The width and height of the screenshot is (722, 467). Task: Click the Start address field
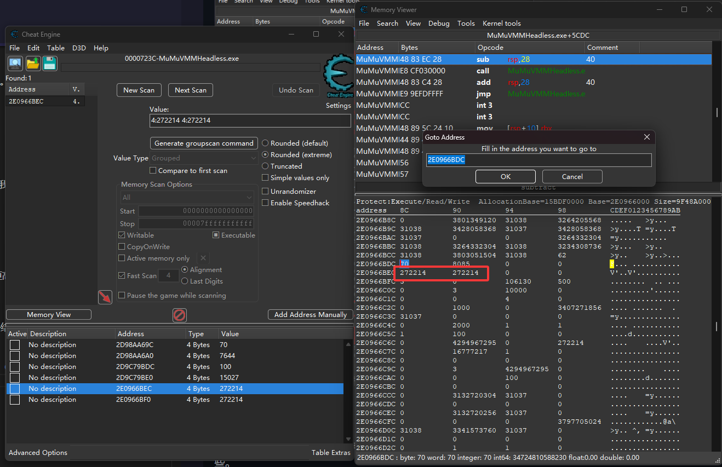click(196, 211)
